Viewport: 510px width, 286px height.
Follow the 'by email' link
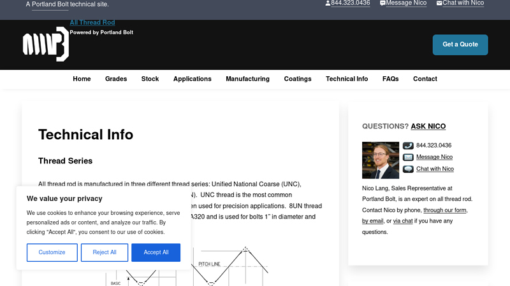click(373, 221)
